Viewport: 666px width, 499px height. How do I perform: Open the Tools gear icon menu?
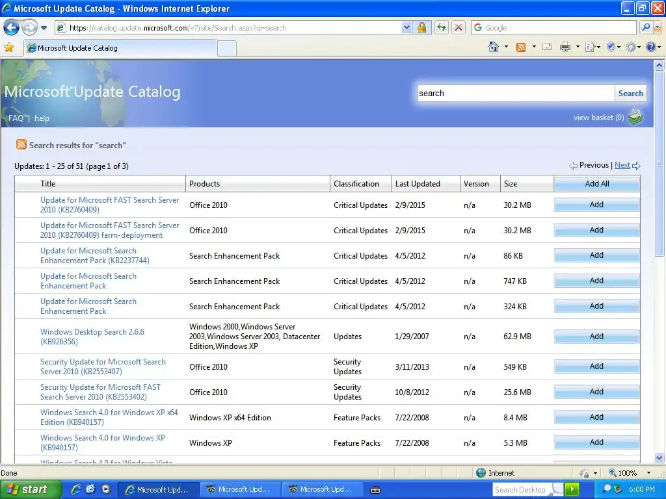(631, 47)
